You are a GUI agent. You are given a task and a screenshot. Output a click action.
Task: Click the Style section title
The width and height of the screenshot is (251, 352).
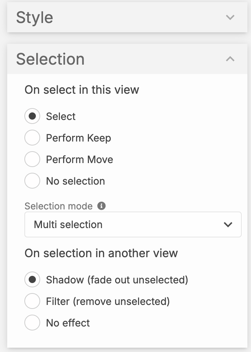pyautogui.click(x=35, y=17)
